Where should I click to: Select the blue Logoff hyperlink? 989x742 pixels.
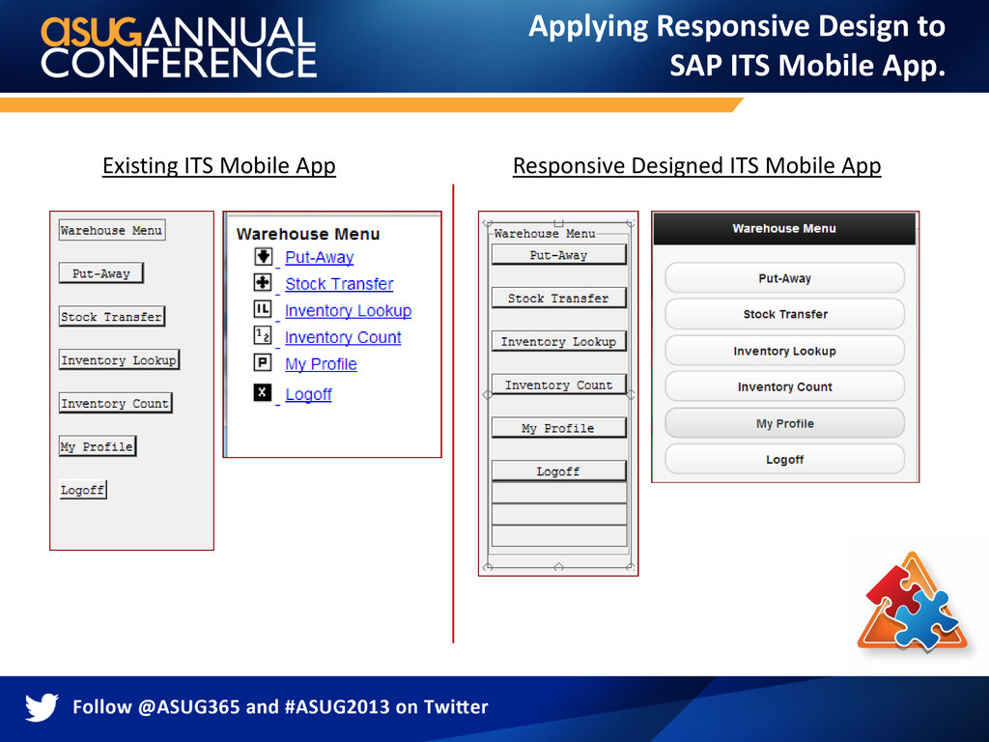[x=308, y=394]
